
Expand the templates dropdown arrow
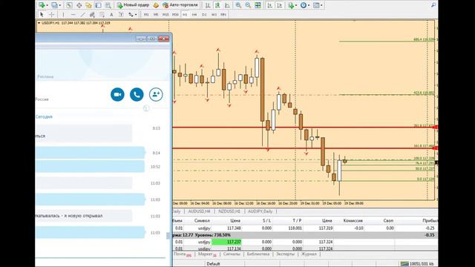321,5
